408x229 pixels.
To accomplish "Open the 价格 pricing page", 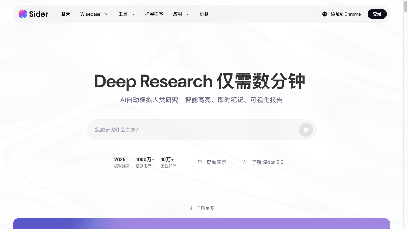I will [204, 14].
